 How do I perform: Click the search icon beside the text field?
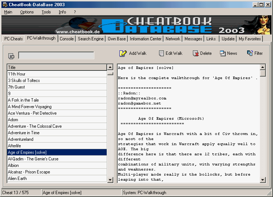click(11, 56)
